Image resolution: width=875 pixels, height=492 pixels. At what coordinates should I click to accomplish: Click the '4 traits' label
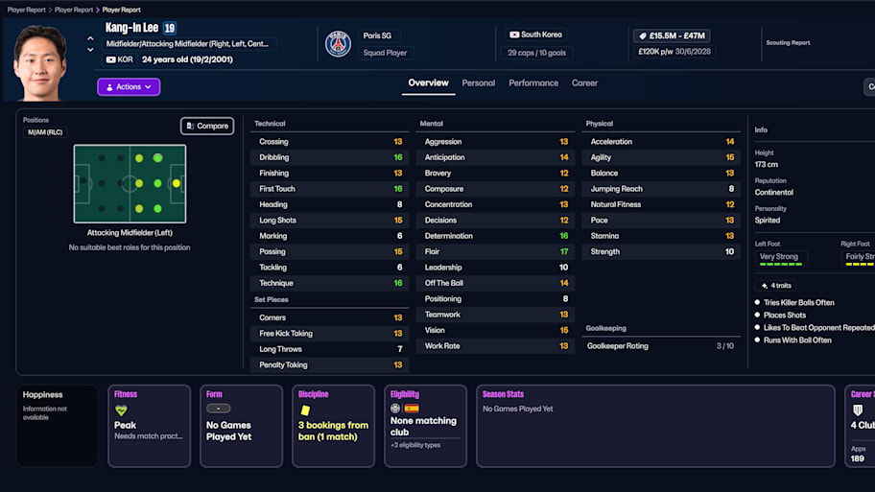pyautogui.click(x=781, y=286)
